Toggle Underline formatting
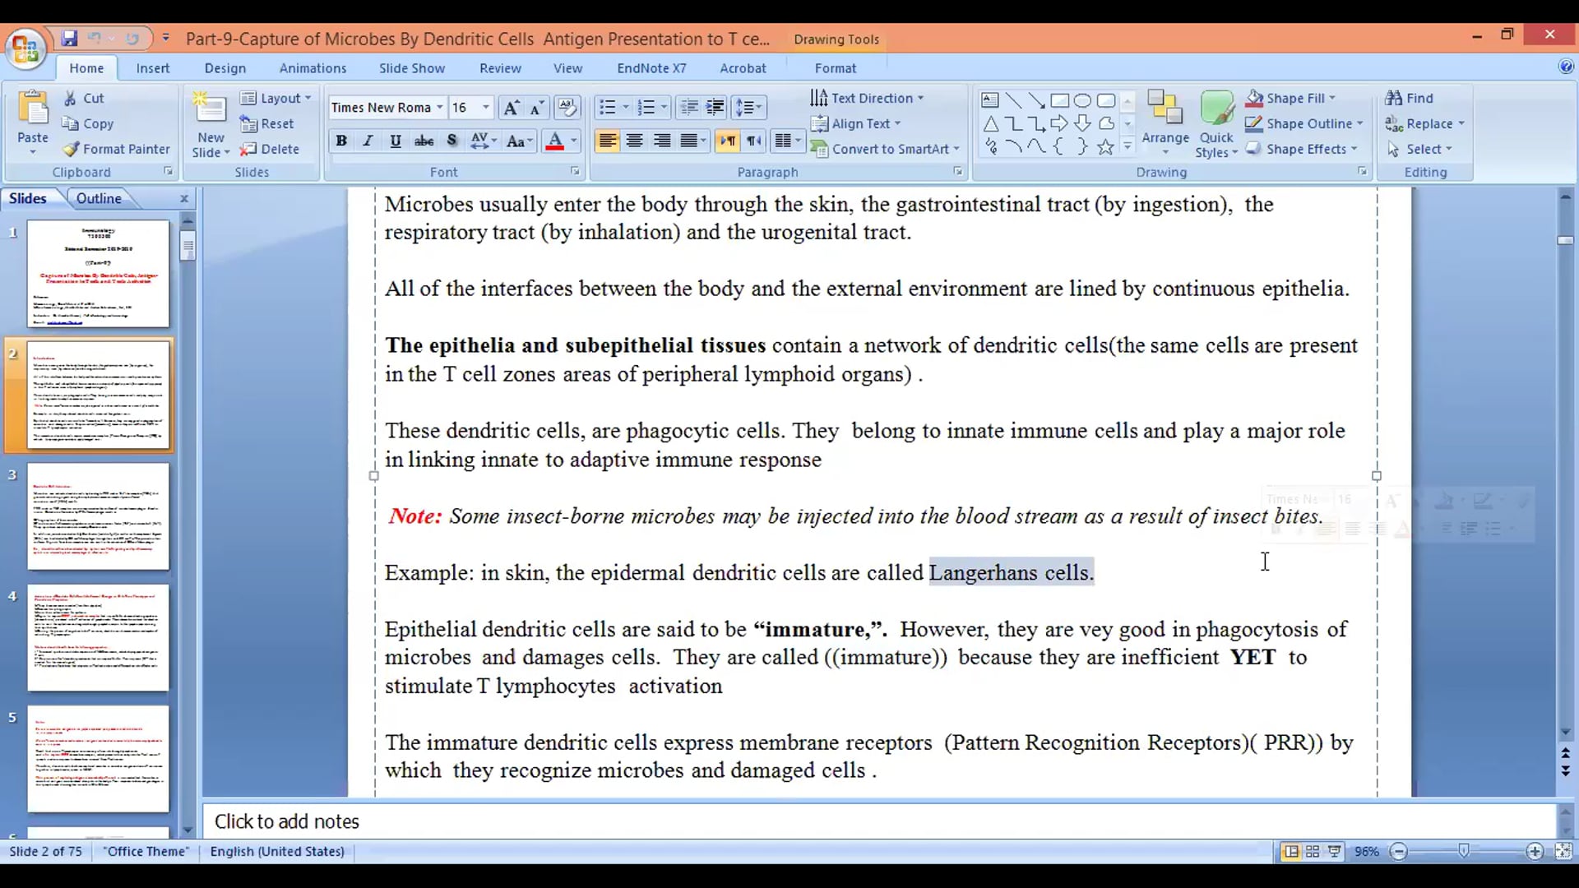1579x888 pixels. [396, 141]
